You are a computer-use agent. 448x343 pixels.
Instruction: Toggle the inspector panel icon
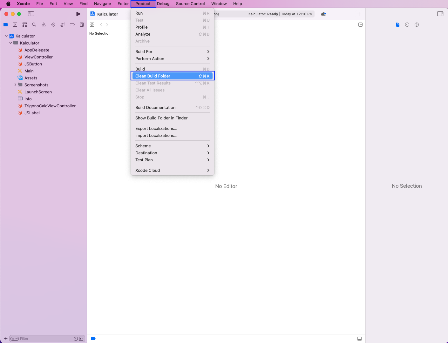440,14
